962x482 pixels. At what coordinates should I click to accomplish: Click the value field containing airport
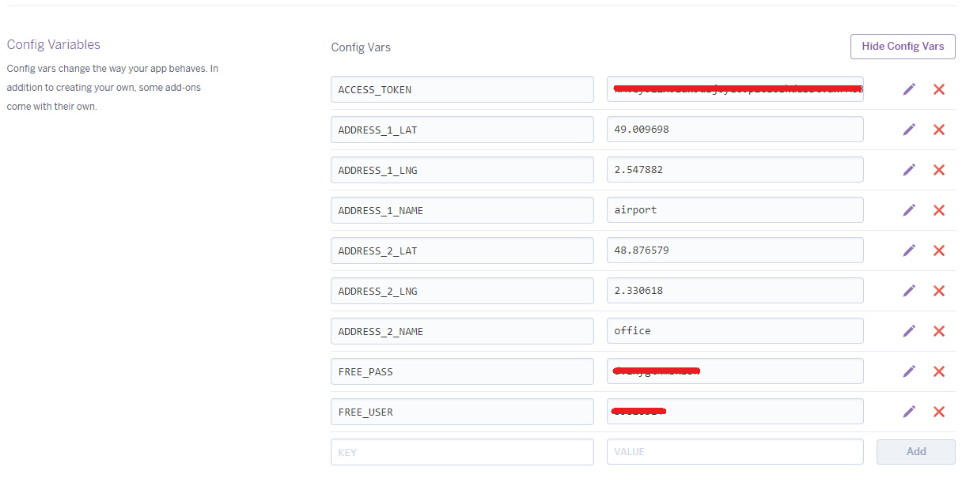pyautogui.click(x=735, y=210)
